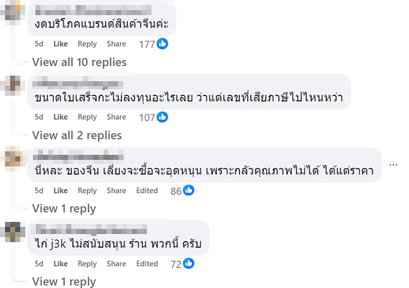Share the comment with 107 reactions
The width and height of the screenshot is (409, 288).
pos(116,117)
